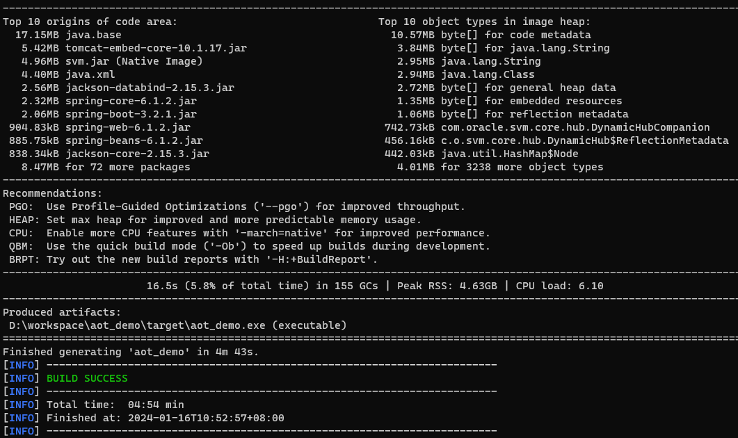
Task: Click the Finished generating 'aot_demo' line
Action: click(x=130, y=352)
